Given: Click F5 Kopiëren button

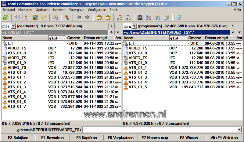Looking at the screenshot, I should pyautogui.click(x=87, y=138).
